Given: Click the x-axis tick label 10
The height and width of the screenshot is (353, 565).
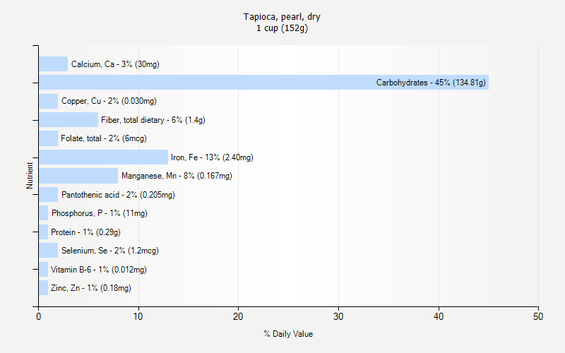Looking at the screenshot, I should coord(138,316).
